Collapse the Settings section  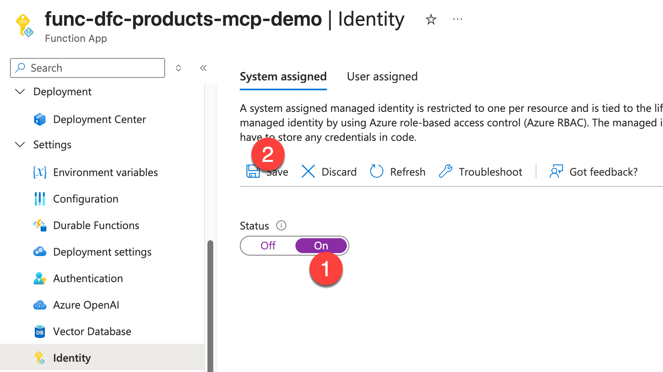(20, 145)
